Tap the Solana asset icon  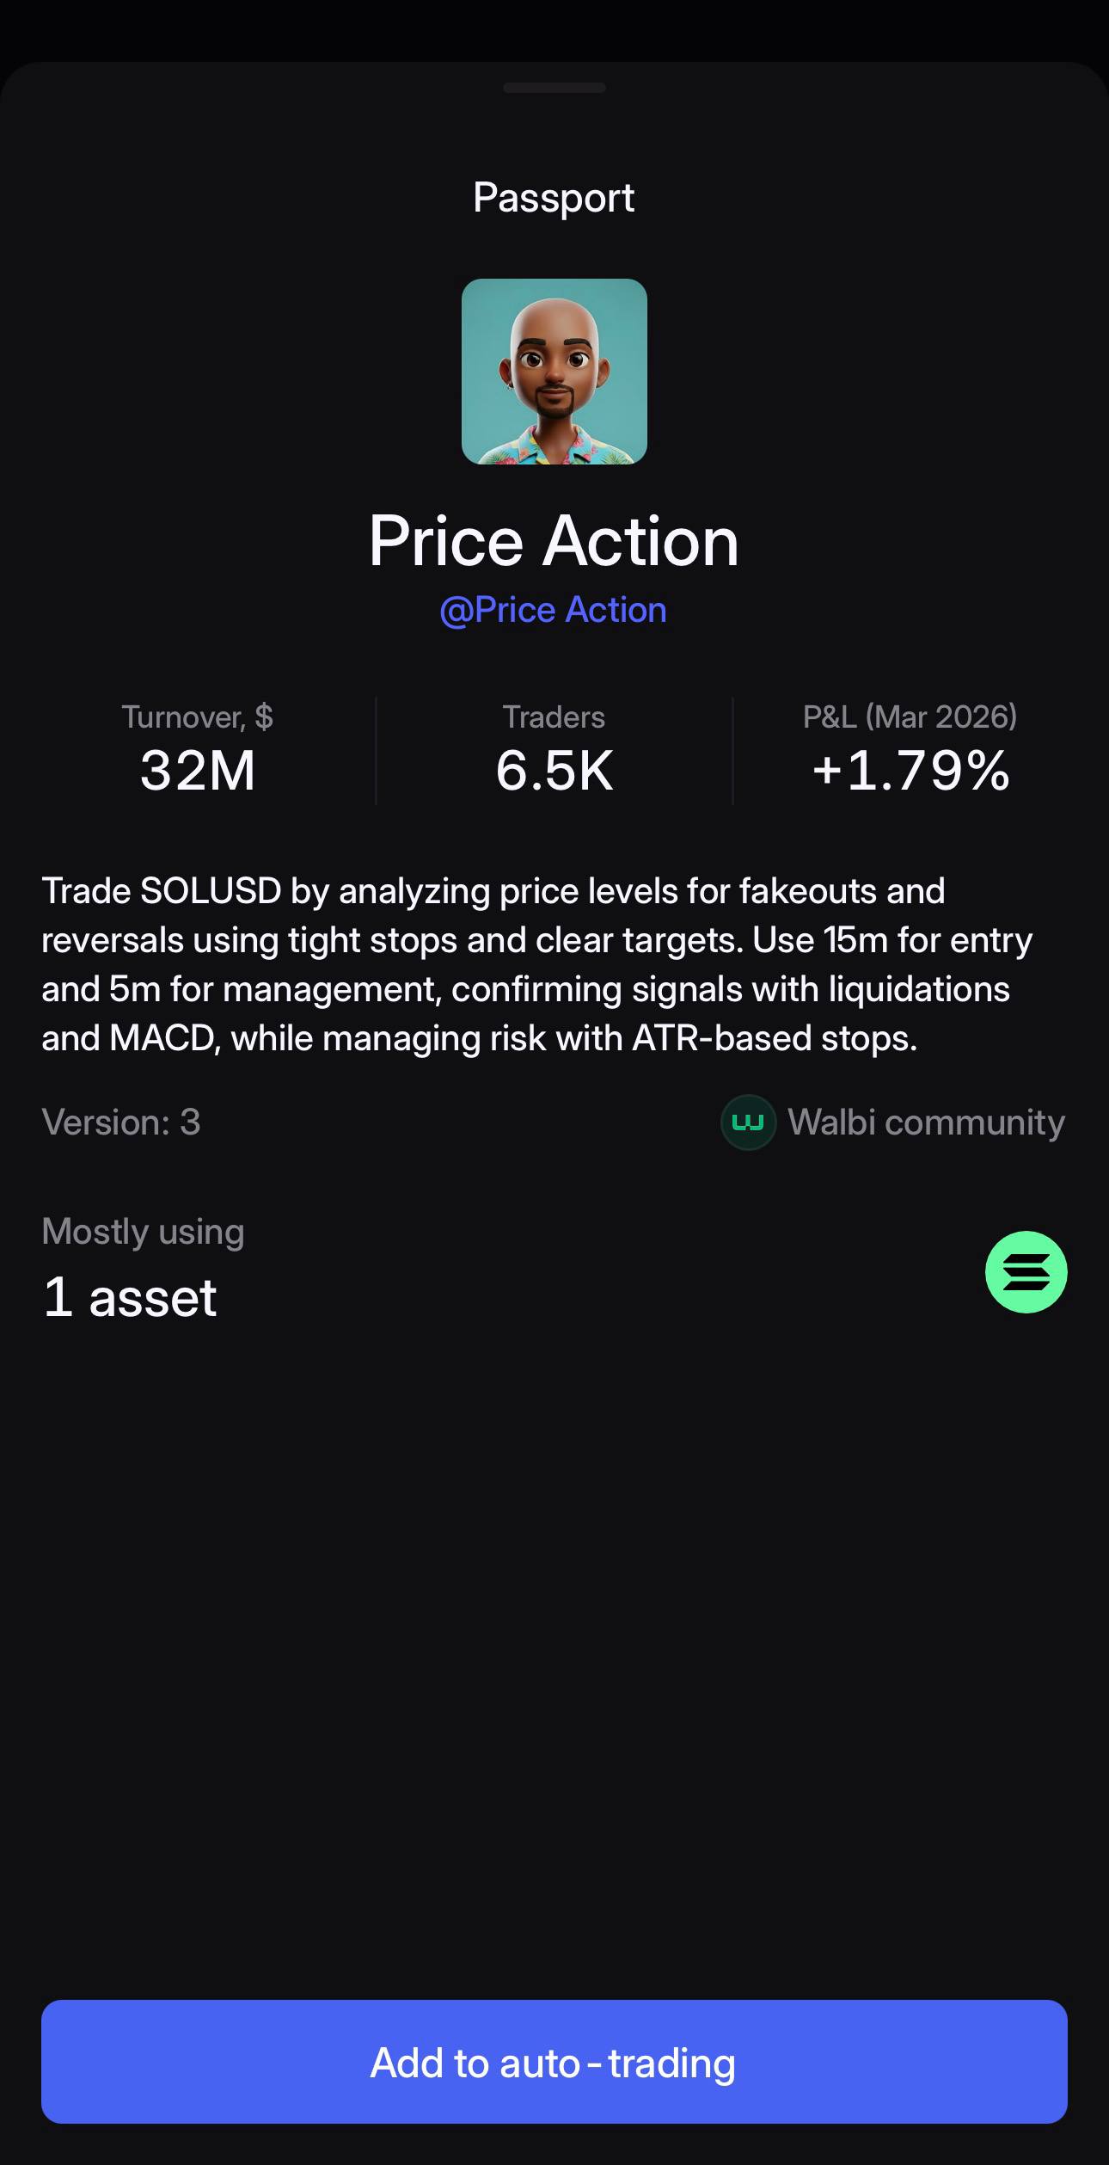pos(1026,1271)
